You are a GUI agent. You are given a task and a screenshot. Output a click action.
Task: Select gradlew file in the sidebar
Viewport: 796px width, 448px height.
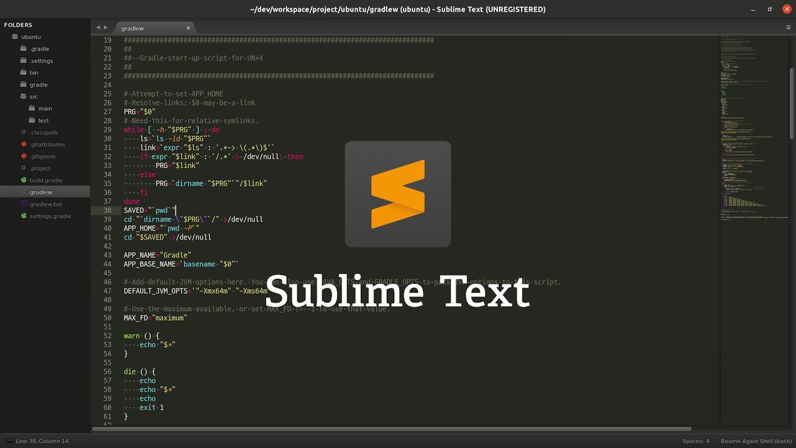(45, 192)
